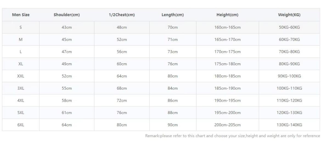The width and height of the screenshot is (321, 150).
Task: Select the Shoulder(cm) column header
Action: coord(67,15)
